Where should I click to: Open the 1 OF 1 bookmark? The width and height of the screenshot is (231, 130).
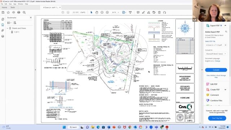click(17, 32)
